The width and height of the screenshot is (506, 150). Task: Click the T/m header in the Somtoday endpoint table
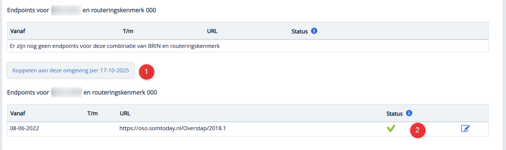coord(92,114)
